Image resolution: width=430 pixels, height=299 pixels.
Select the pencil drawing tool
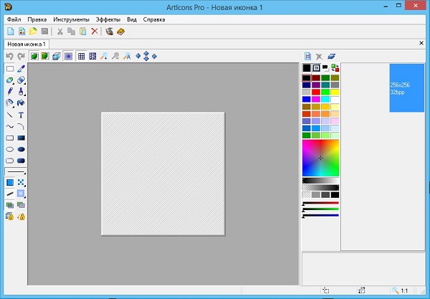pyautogui.click(x=10, y=92)
